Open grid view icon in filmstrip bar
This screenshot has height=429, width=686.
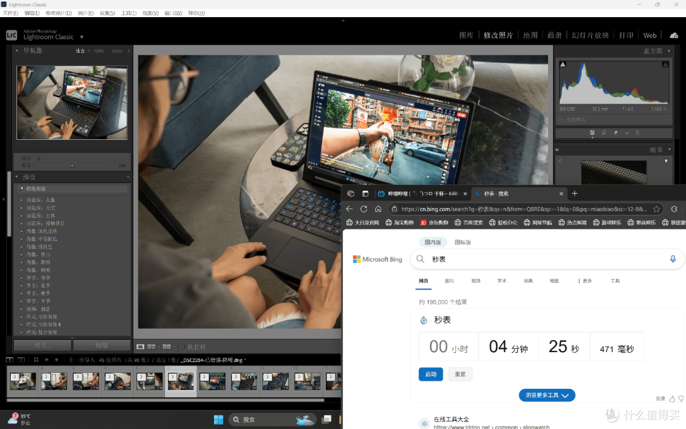pos(36,360)
